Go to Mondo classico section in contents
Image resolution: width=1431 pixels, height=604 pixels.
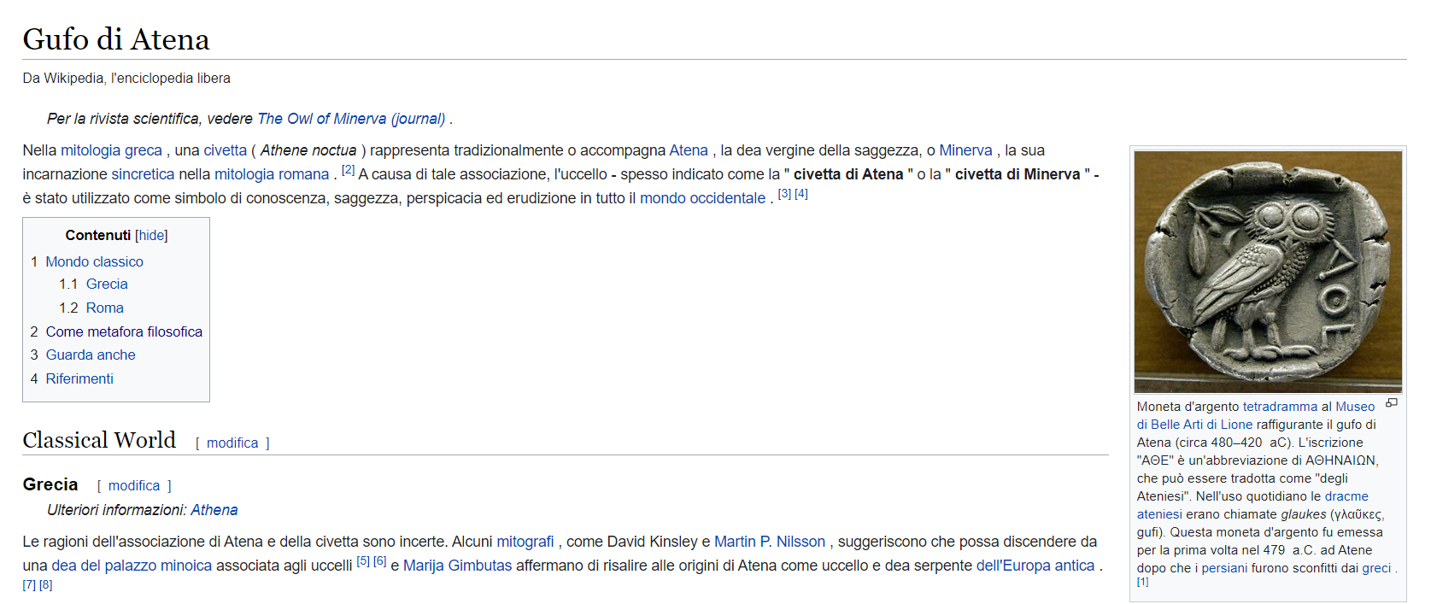[x=94, y=262]
